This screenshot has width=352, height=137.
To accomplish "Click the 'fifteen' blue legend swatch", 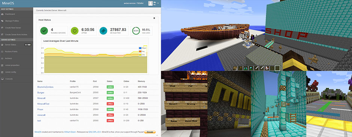I will [140, 48].
